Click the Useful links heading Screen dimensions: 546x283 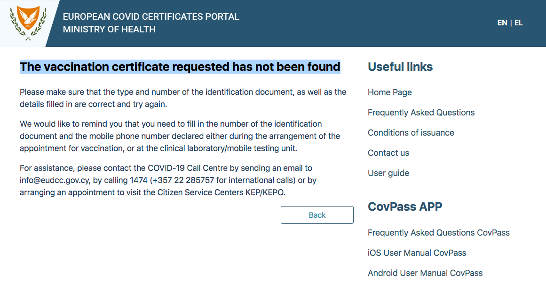[400, 67]
